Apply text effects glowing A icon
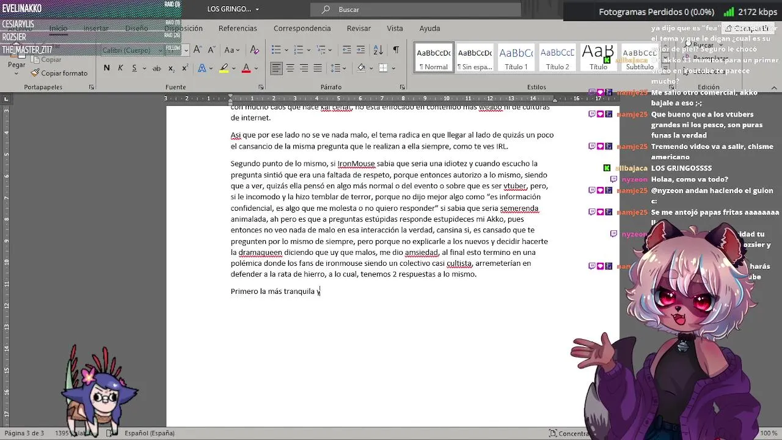Screen dimensions: 782x440 [x=202, y=68]
